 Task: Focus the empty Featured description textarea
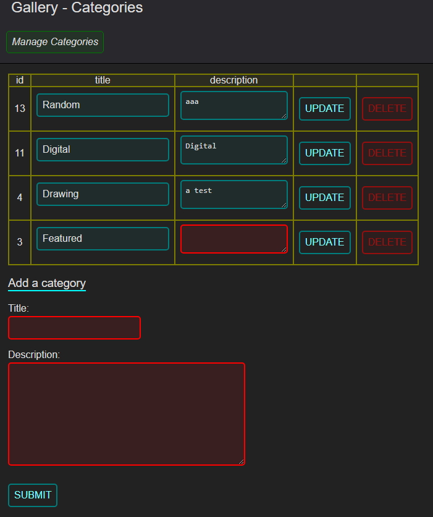click(233, 239)
